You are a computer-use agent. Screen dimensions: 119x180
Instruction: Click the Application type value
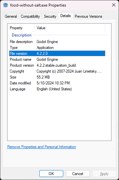pos(45,48)
